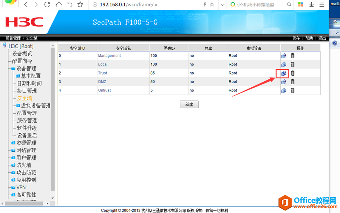Image resolution: width=340 pixels, height=213 pixels.
Task: Open the browser home page
Action: (59, 4)
